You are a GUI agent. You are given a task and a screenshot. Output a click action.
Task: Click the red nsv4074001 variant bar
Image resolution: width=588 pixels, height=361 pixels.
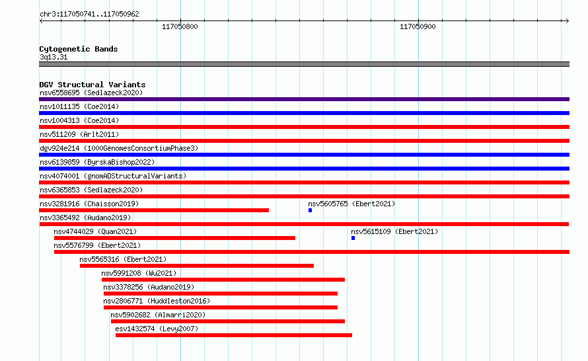tap(304, 182)
